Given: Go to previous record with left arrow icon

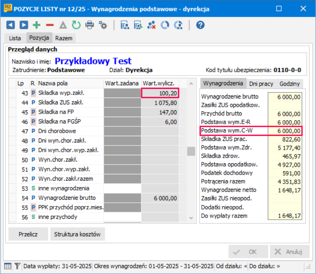Looking at the screenshot, I should click(x=11, y=25).
